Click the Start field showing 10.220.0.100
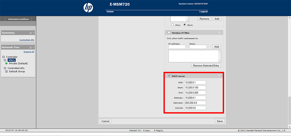This screenshot has height=136, width=291. click(195, 87)
